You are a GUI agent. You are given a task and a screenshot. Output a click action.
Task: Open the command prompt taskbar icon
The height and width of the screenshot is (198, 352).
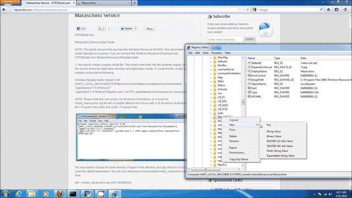pyautogui.click(x=73, y=194)
